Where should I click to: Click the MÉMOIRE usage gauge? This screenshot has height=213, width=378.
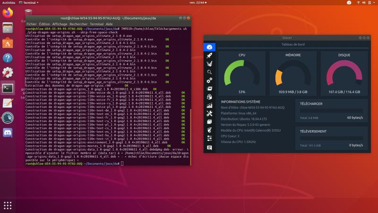pos(293,73)
